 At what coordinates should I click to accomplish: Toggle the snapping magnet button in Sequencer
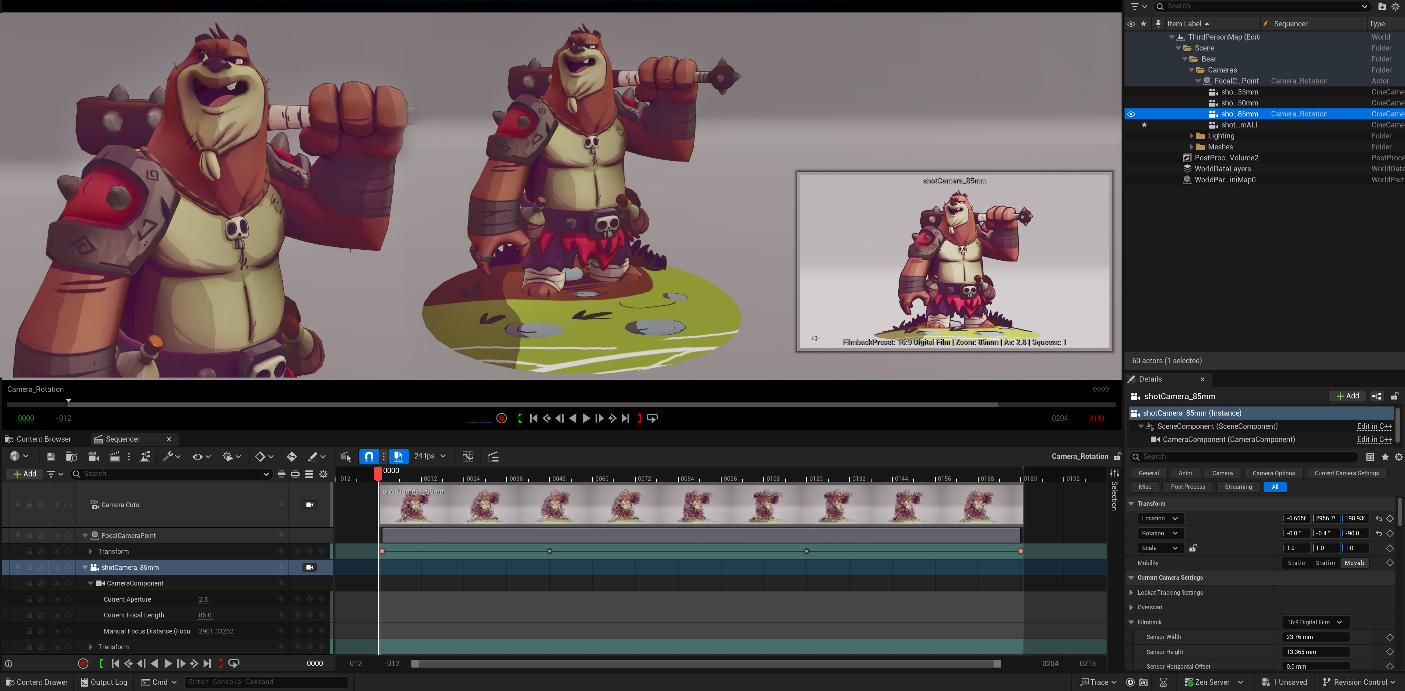click(369, 456)
